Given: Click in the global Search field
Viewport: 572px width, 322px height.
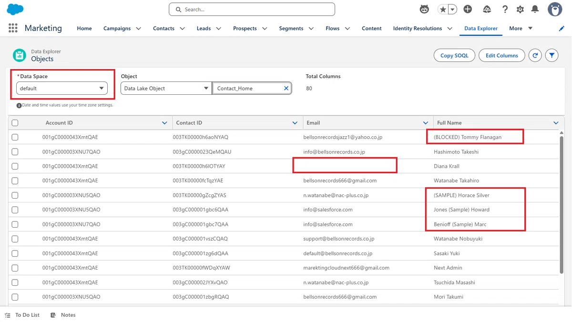Looking at the screenshot, I should [252, 10].
